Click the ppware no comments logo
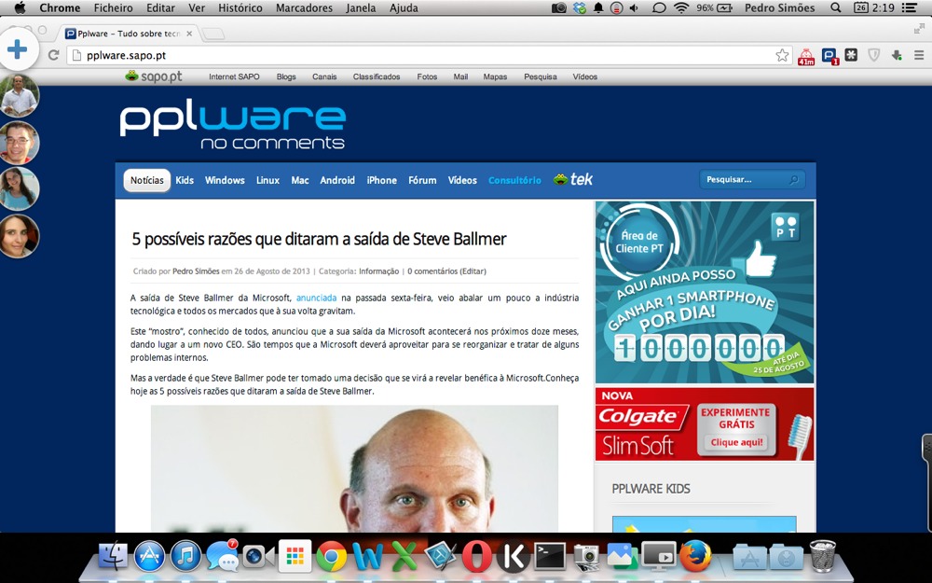Viewport: 932px width, 583px height. [x=232, y=126]
